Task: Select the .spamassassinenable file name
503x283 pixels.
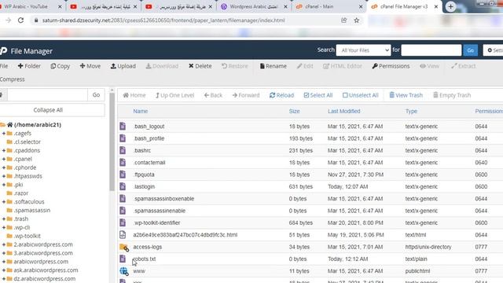Action: (x=160, y=211)
